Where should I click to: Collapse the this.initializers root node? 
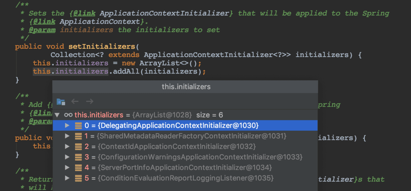(57, 115)
